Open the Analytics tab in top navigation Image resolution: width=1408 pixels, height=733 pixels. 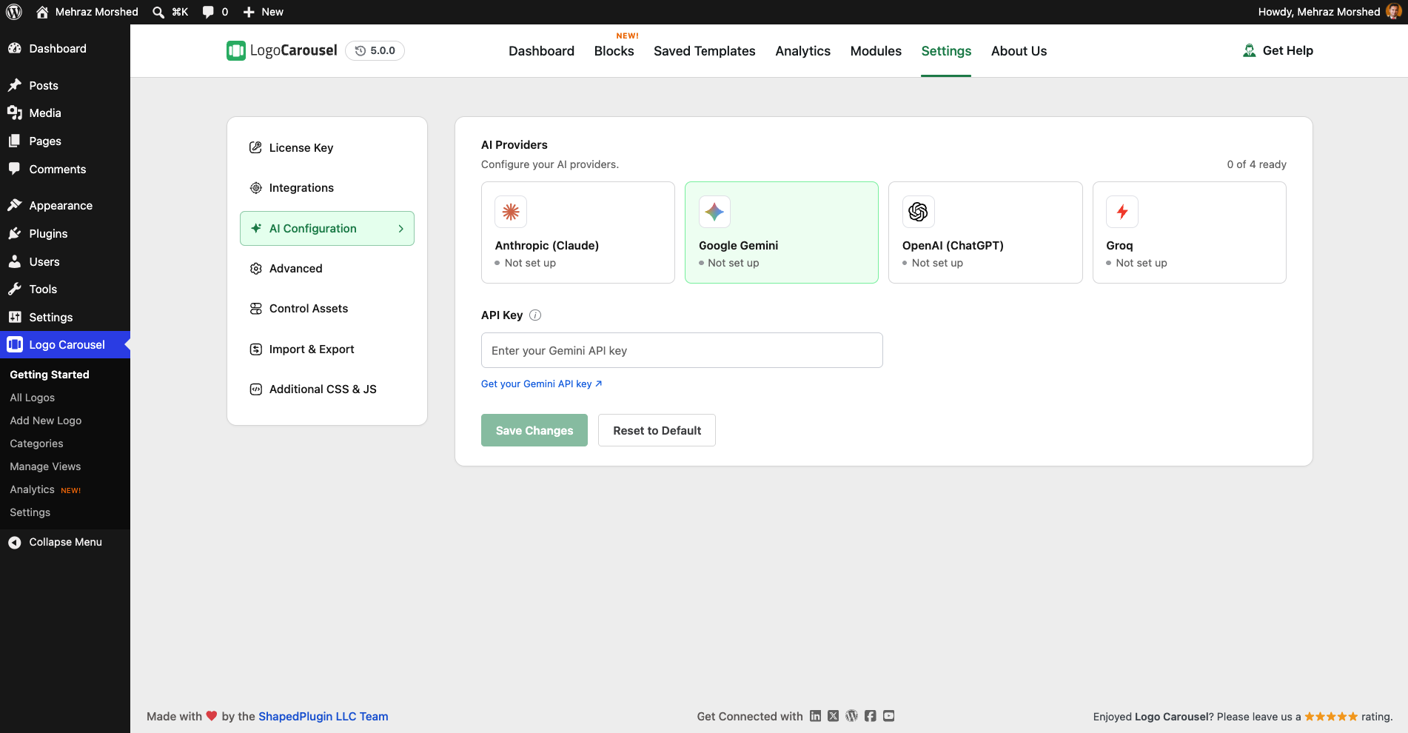802,51
